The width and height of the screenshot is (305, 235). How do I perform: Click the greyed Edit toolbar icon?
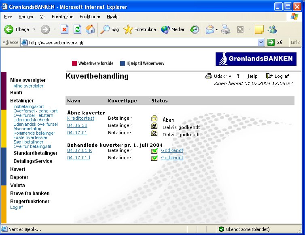pos(240,29)
